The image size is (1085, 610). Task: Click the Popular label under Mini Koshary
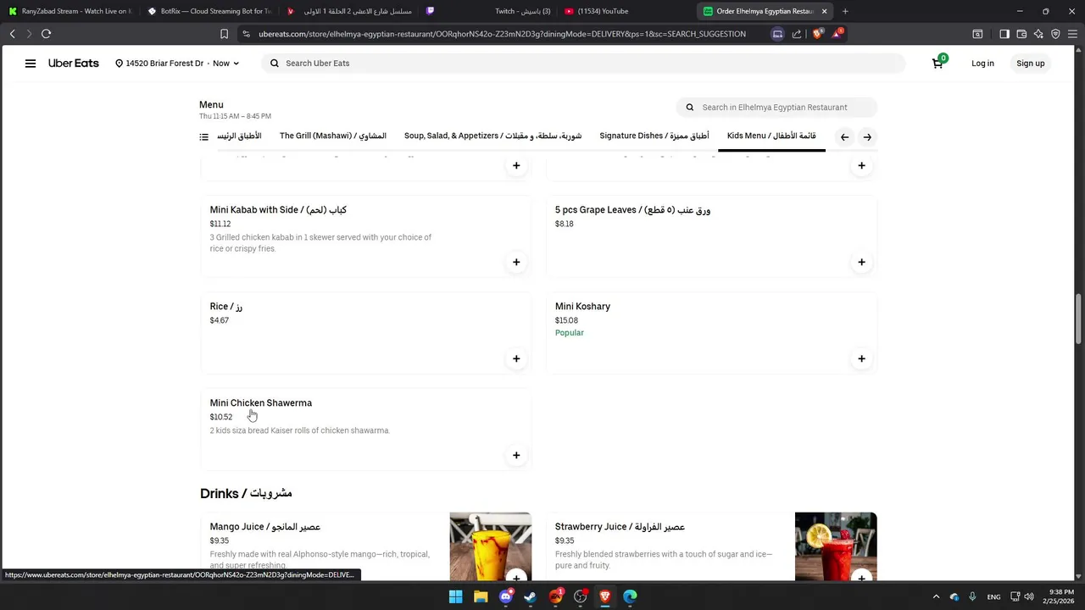[x=570, y=333]
